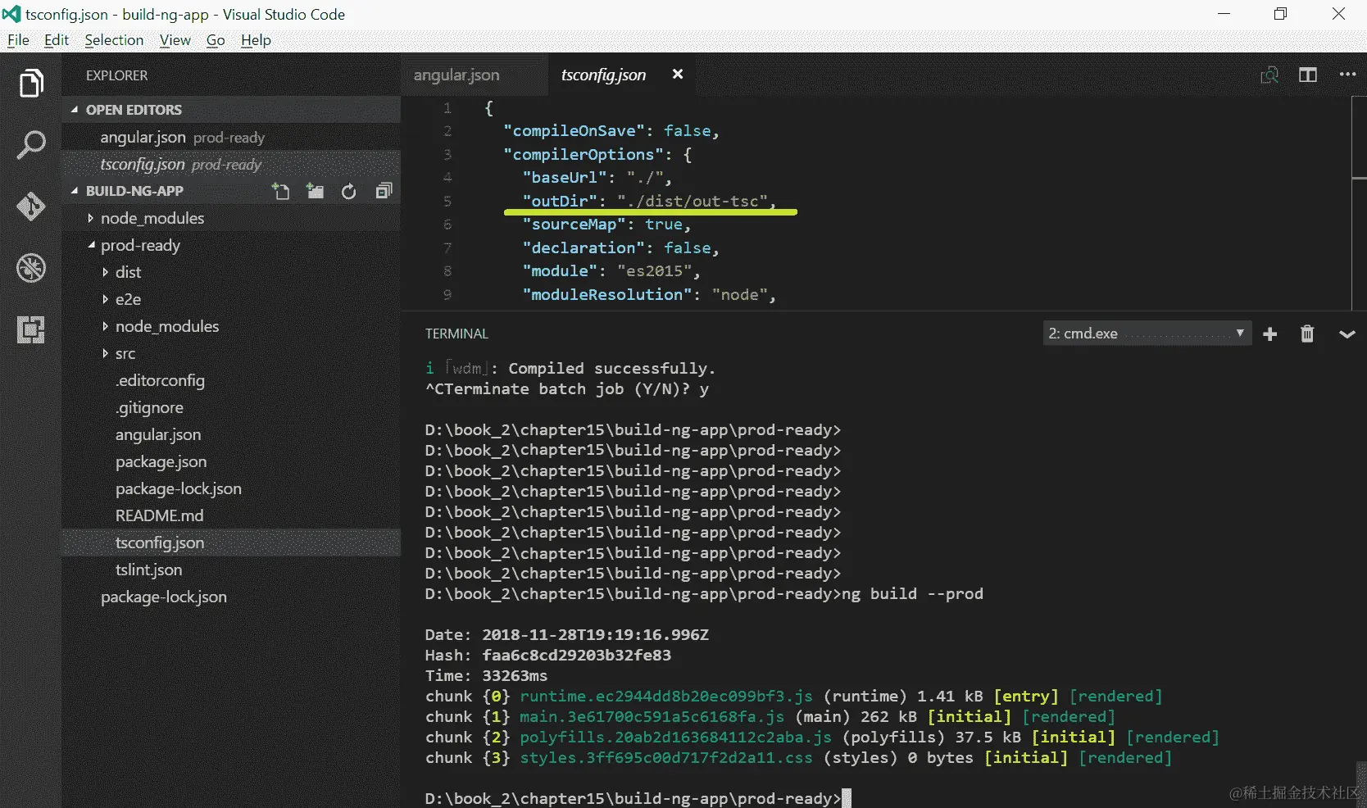The width and height of the screenshot is (1367, 808).
Task: Click styles.3ff695c00d717f2d2a11.css in terminal output
Action: 666,757
